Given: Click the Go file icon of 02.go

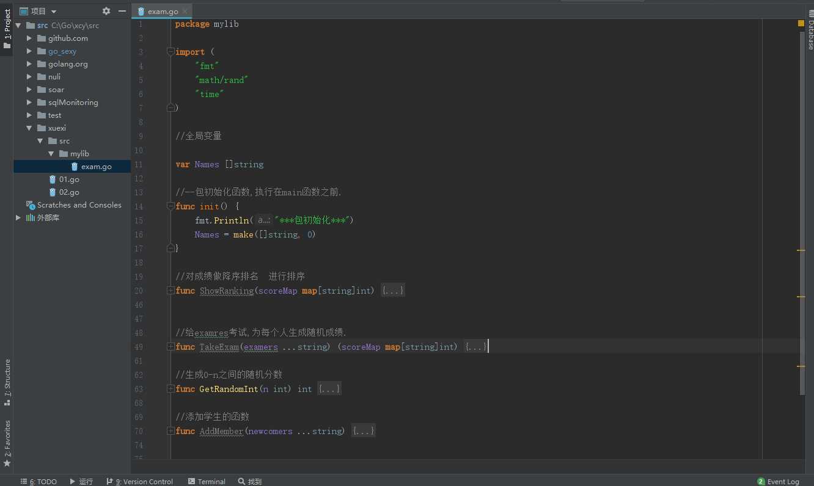Looking at the screenshot, I should [53, 192].
